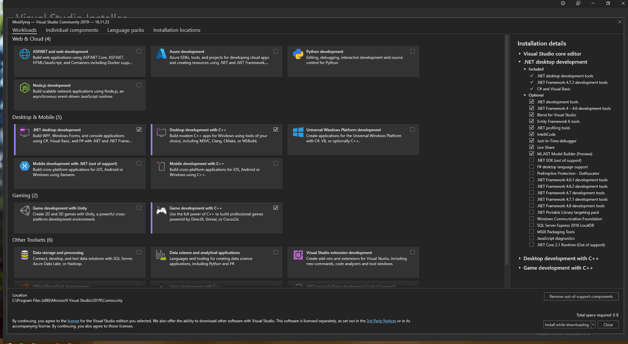This screenshot has width=628, height=344.
Task: Open the Individual components tab
Action: [x=72, y=30]
